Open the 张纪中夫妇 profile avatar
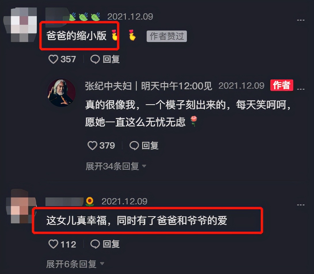This screenshot has width=314, height=274. (61, 93)
